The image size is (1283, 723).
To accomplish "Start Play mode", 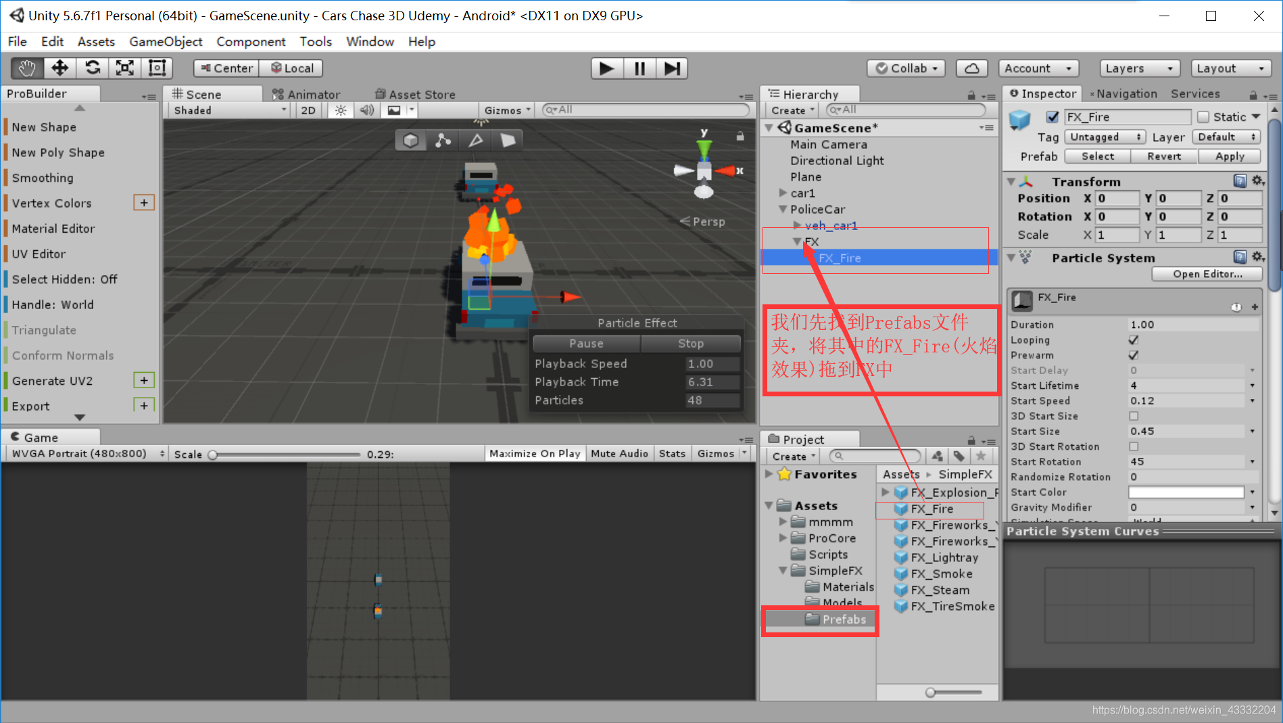I will (x=607, y=68).
